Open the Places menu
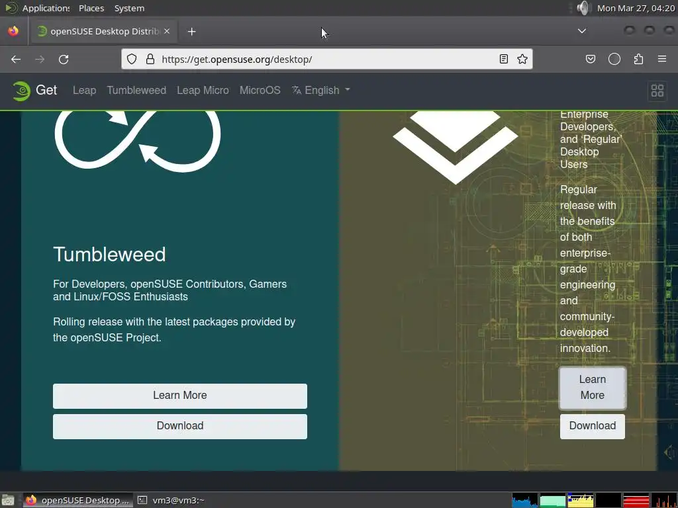This screenshot has height=508, width=678. (x=91, y=8)
